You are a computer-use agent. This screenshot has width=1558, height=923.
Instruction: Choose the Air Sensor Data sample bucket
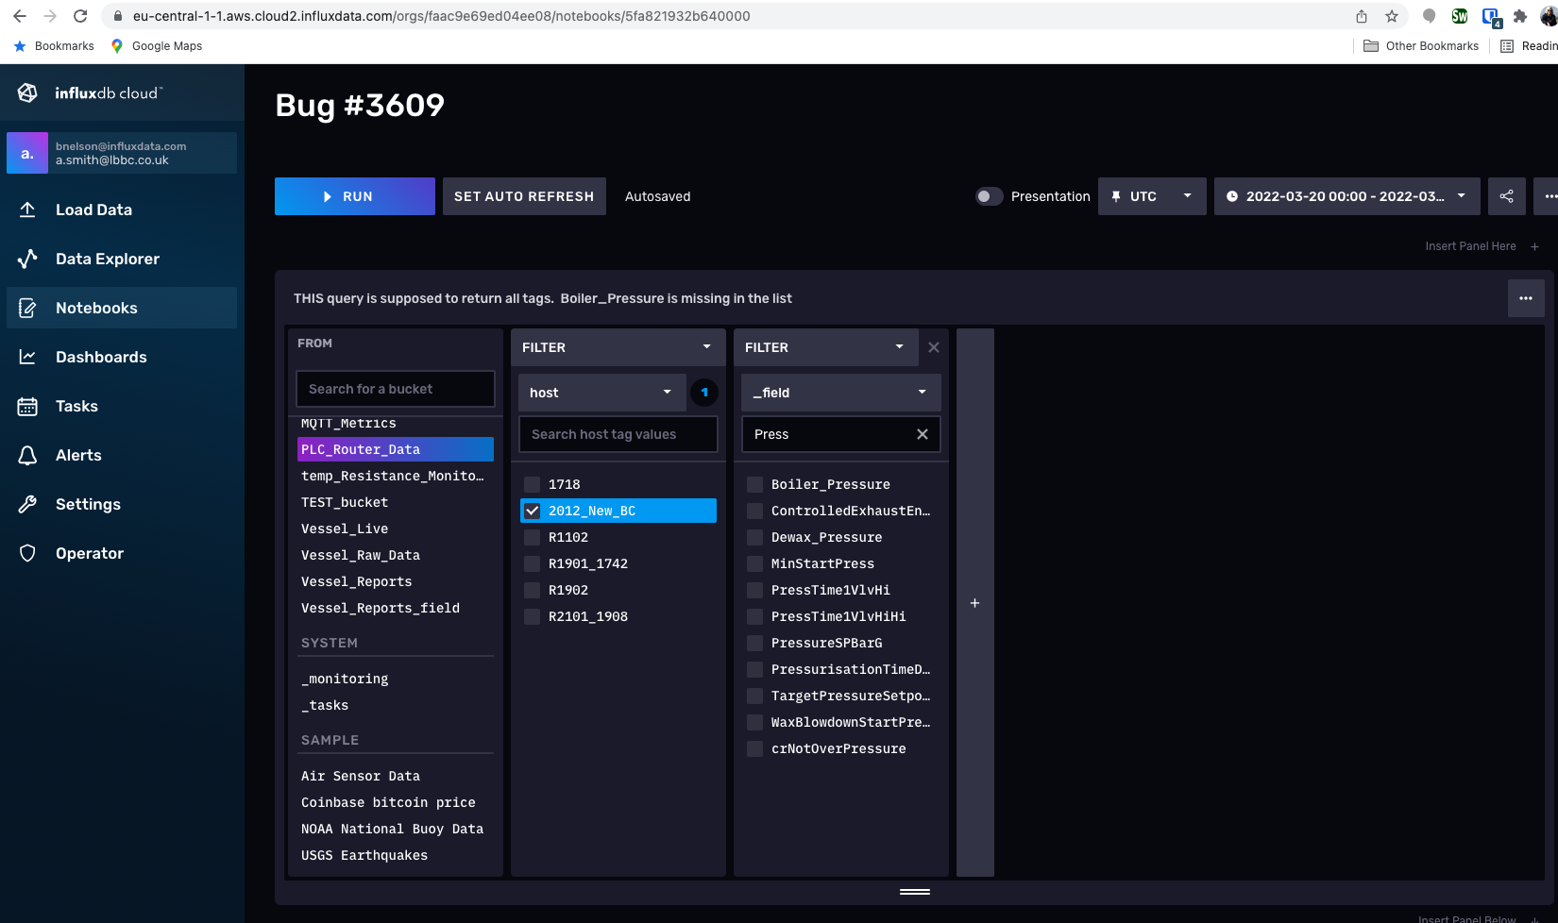coord(360,775)
